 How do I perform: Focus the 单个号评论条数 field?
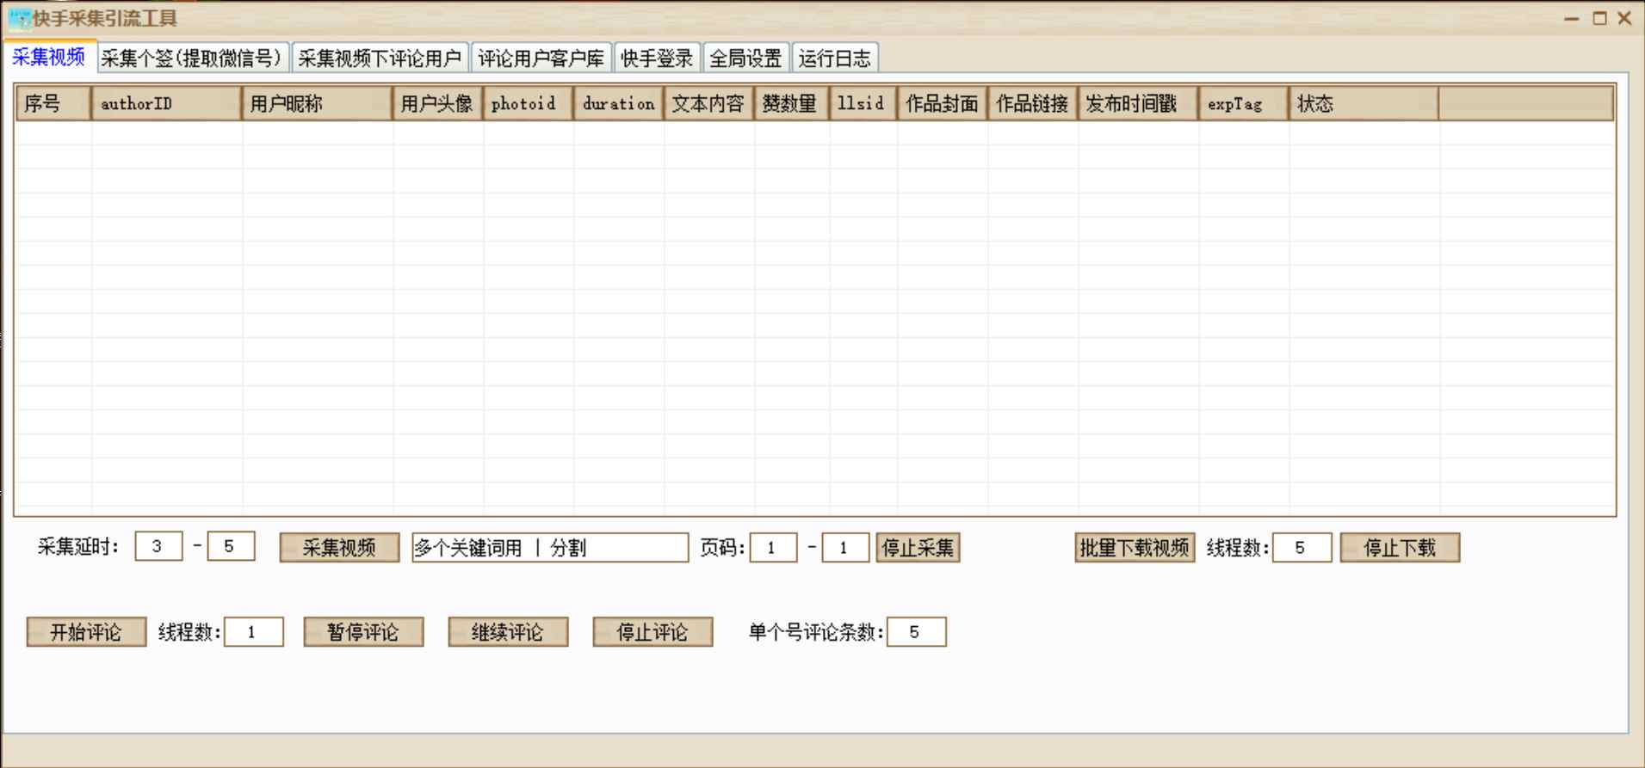pyautogui.click(x=917, y=632)
